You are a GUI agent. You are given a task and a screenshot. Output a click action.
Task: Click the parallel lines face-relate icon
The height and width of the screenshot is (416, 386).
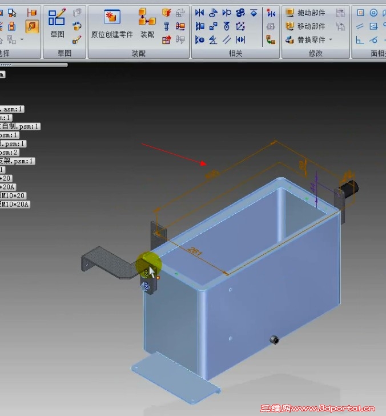point(360,26)
